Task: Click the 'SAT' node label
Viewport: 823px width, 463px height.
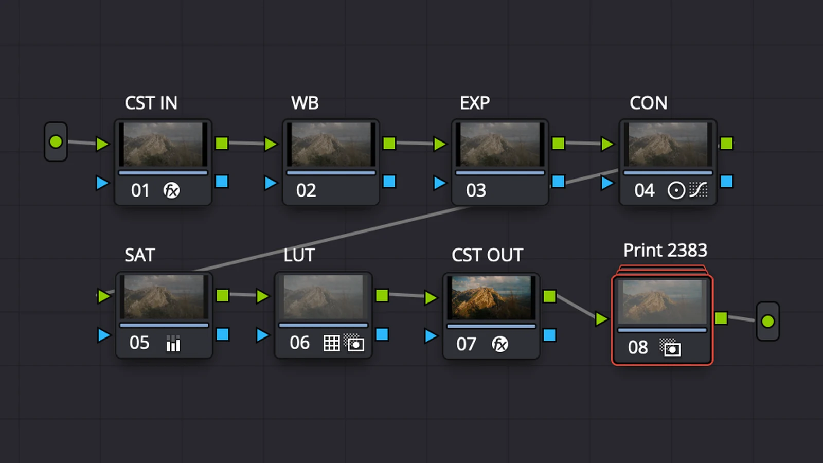Action: 139,255
